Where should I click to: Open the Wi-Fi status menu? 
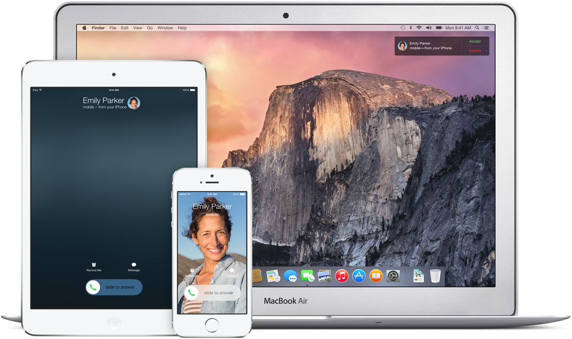(419, 28)
